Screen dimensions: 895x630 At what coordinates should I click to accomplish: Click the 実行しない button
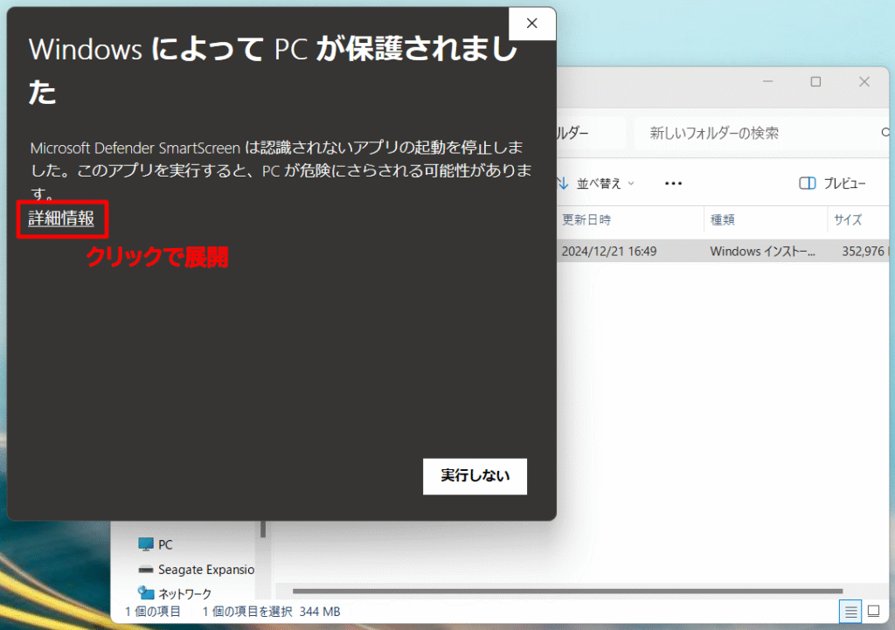(475, 476)
